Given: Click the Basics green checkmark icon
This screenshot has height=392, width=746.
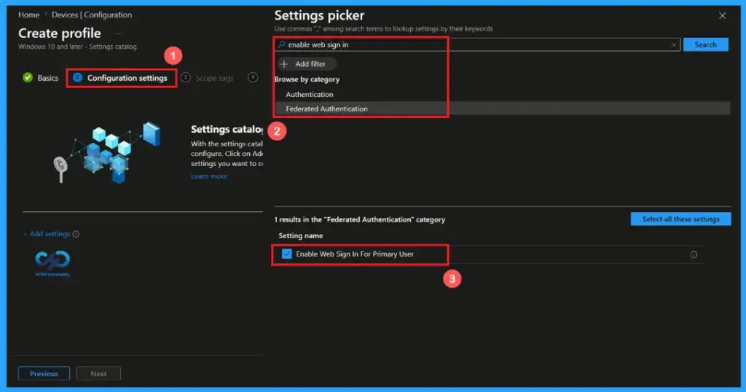Looking at the screenshot, I should pos(28,77).
